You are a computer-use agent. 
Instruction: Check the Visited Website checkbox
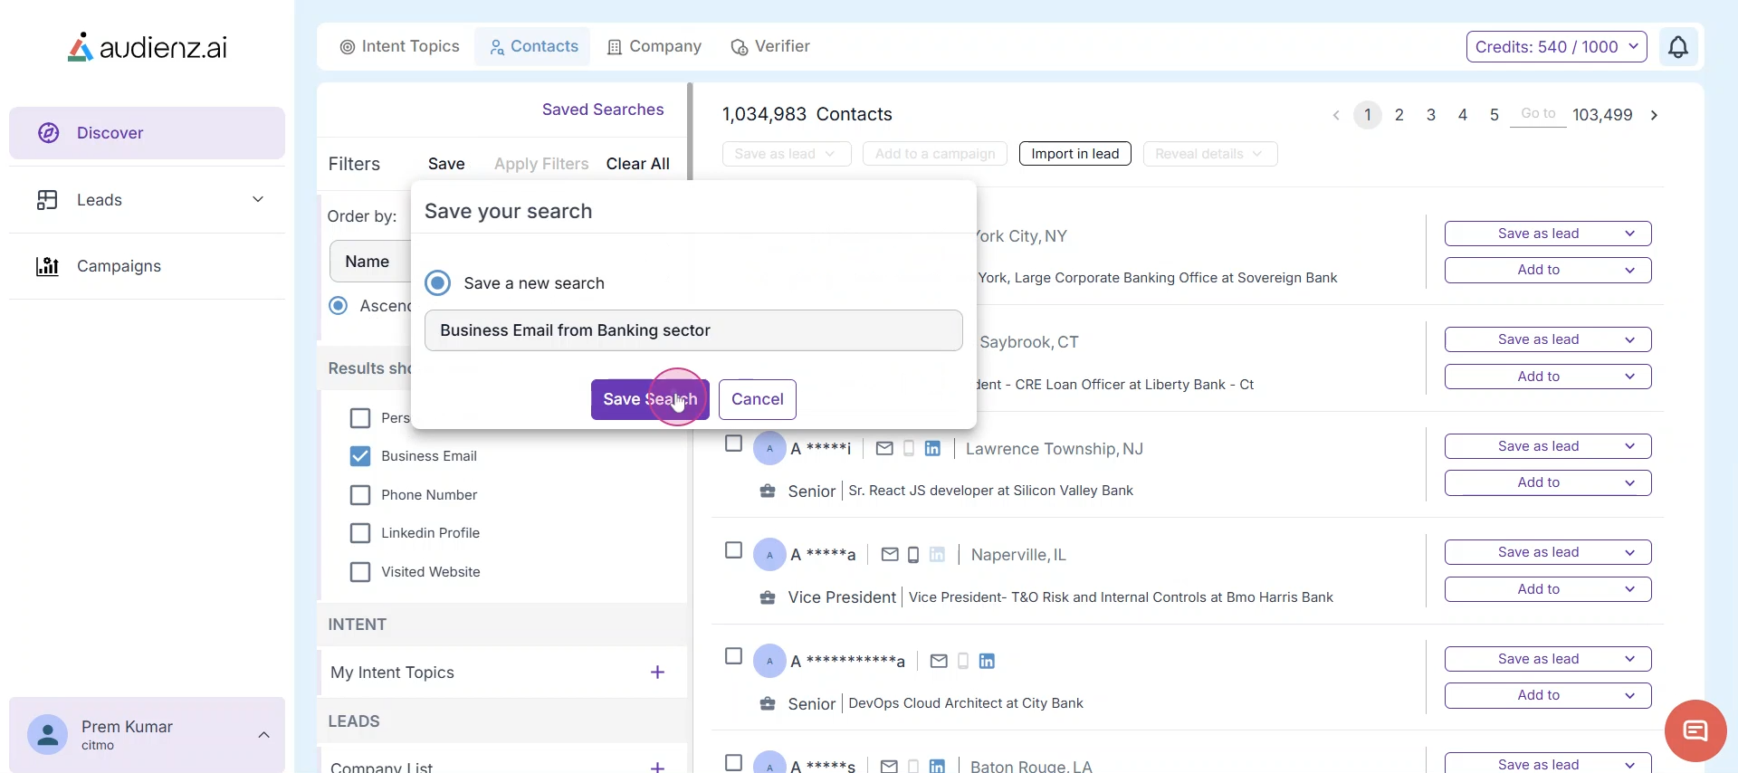pyautogui.click(x=360, y=572)
